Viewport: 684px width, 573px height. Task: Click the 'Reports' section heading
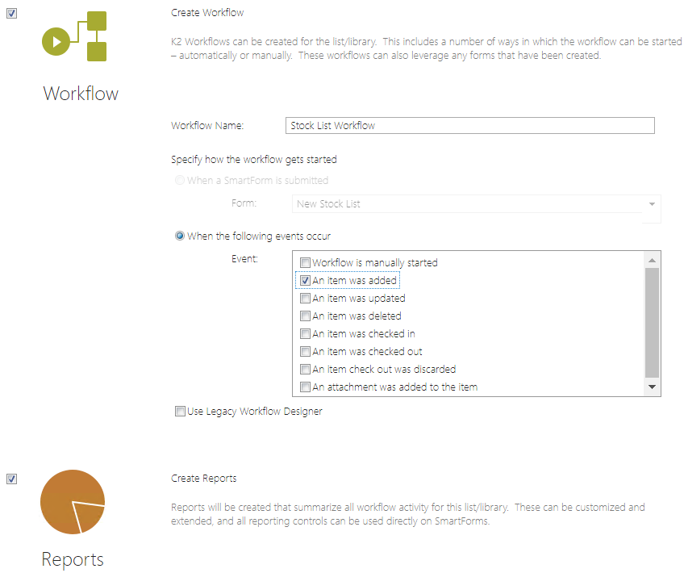click(x=73, y=559)
